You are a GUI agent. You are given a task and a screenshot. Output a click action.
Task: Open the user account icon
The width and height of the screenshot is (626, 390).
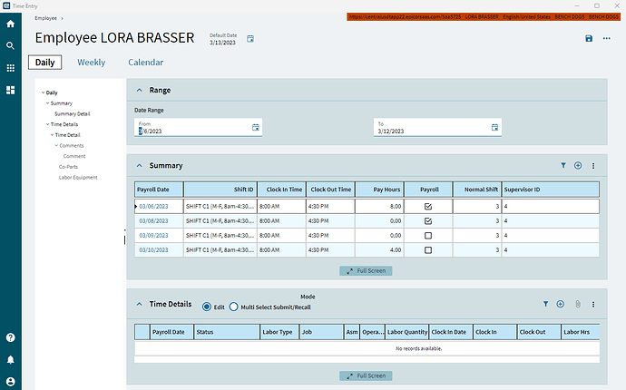[x=10, y=382]
